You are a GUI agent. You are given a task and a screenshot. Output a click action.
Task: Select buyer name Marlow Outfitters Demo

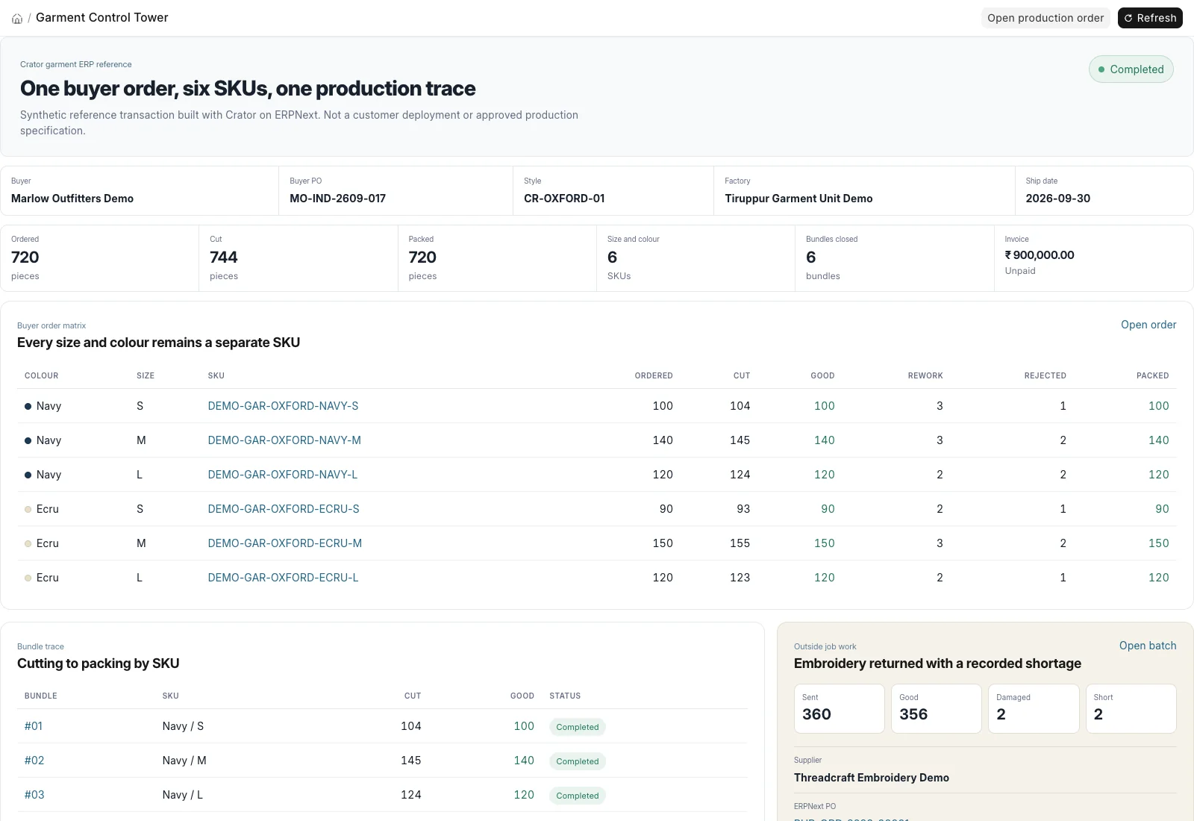[72, 199]
